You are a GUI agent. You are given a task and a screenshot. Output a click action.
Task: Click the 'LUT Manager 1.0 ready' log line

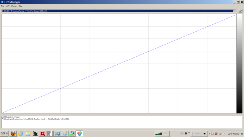click(x=11, y=117)
